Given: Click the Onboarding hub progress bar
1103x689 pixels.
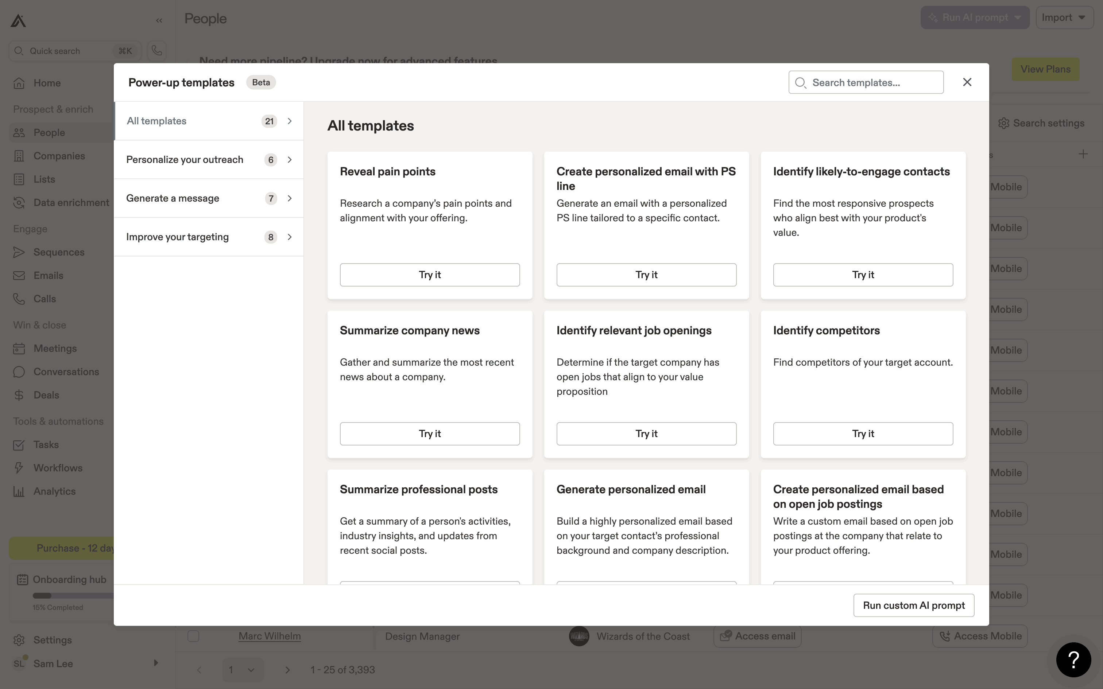Looking at the screenshot, I should point(73,596).
